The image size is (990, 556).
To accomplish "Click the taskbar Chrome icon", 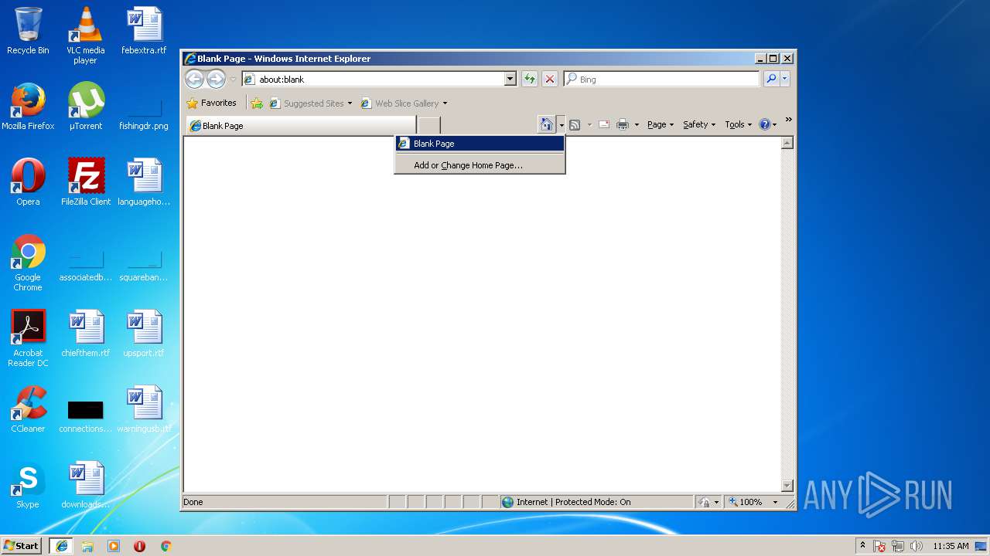I will pos(166,546).
